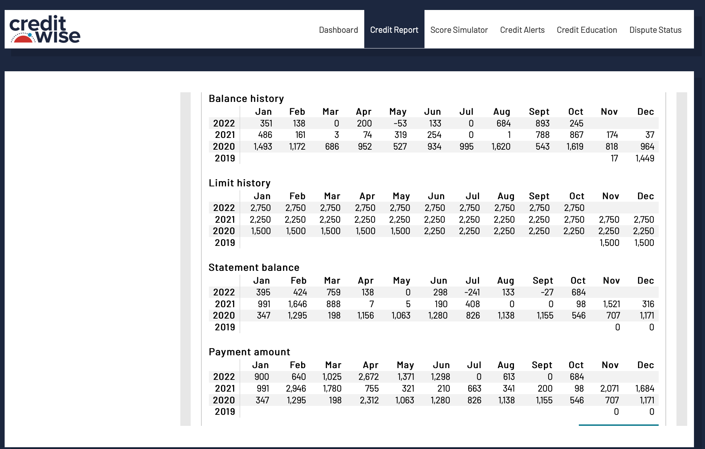Click 2019 row label in Limit history
The width and height of the screenshot is (705, 449).
pos(225,243)
